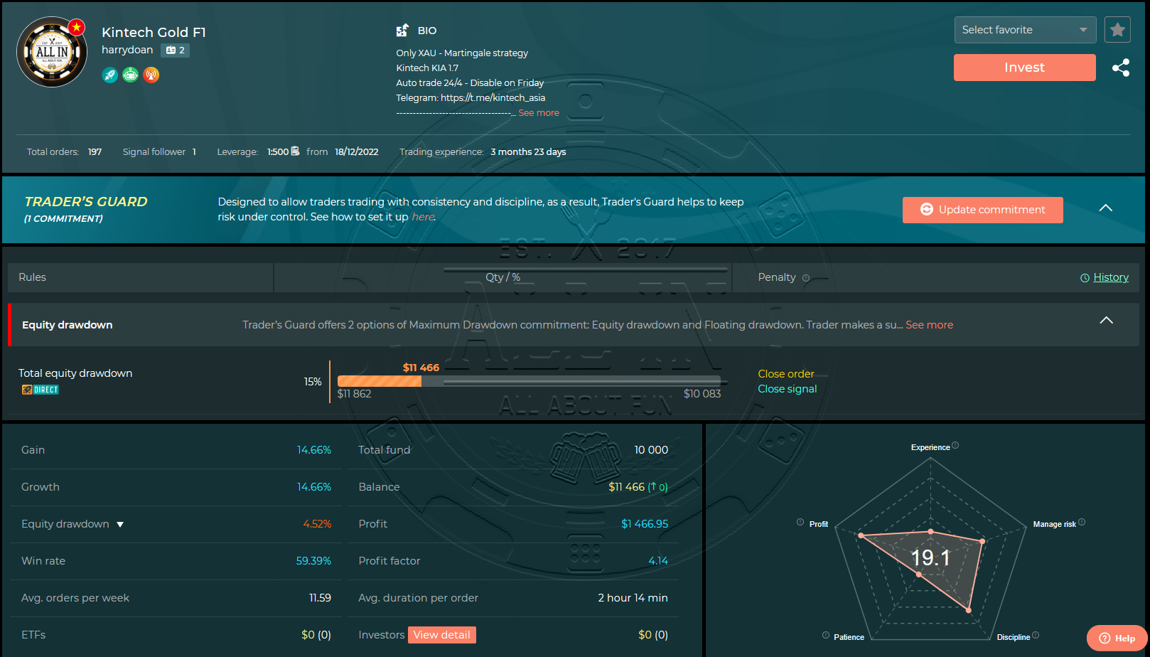This screenshot has width=1150, height=657.
Task: Click the Rules column header
Action: pos(32,277)
